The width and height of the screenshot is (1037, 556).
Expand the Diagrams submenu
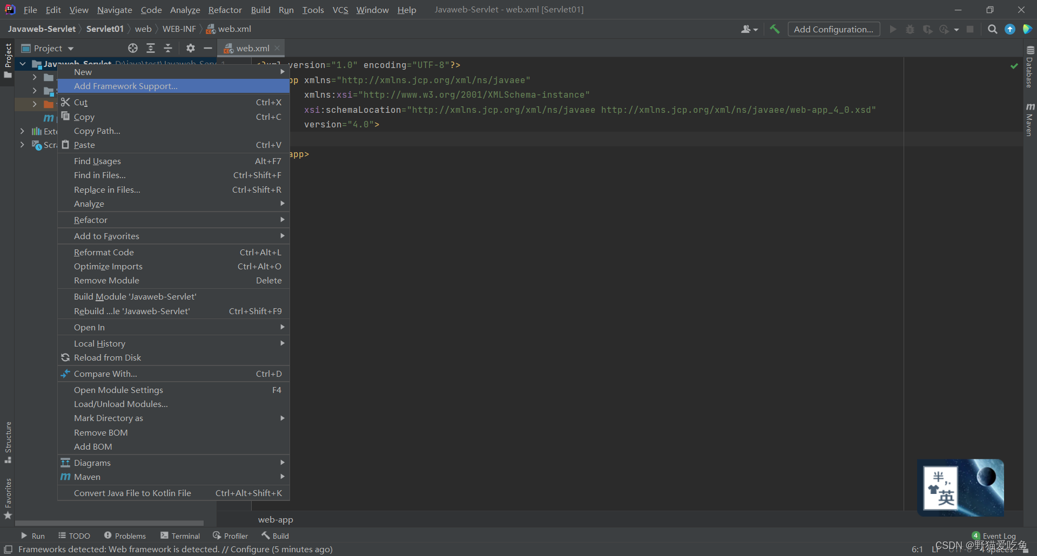(x=173, y=463)
